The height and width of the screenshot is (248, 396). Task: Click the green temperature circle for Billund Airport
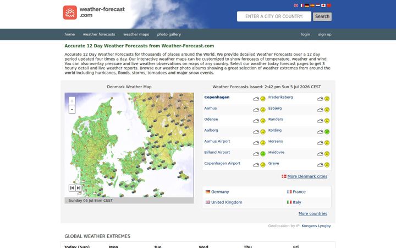coord(263,154)
